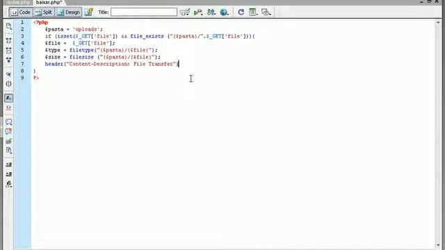
Task: Focus the document Title field
Action: [x=144, y=12]
